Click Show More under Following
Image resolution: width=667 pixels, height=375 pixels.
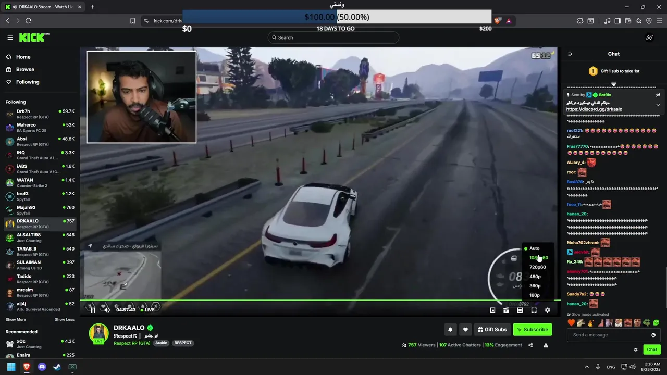coord(16,320)
